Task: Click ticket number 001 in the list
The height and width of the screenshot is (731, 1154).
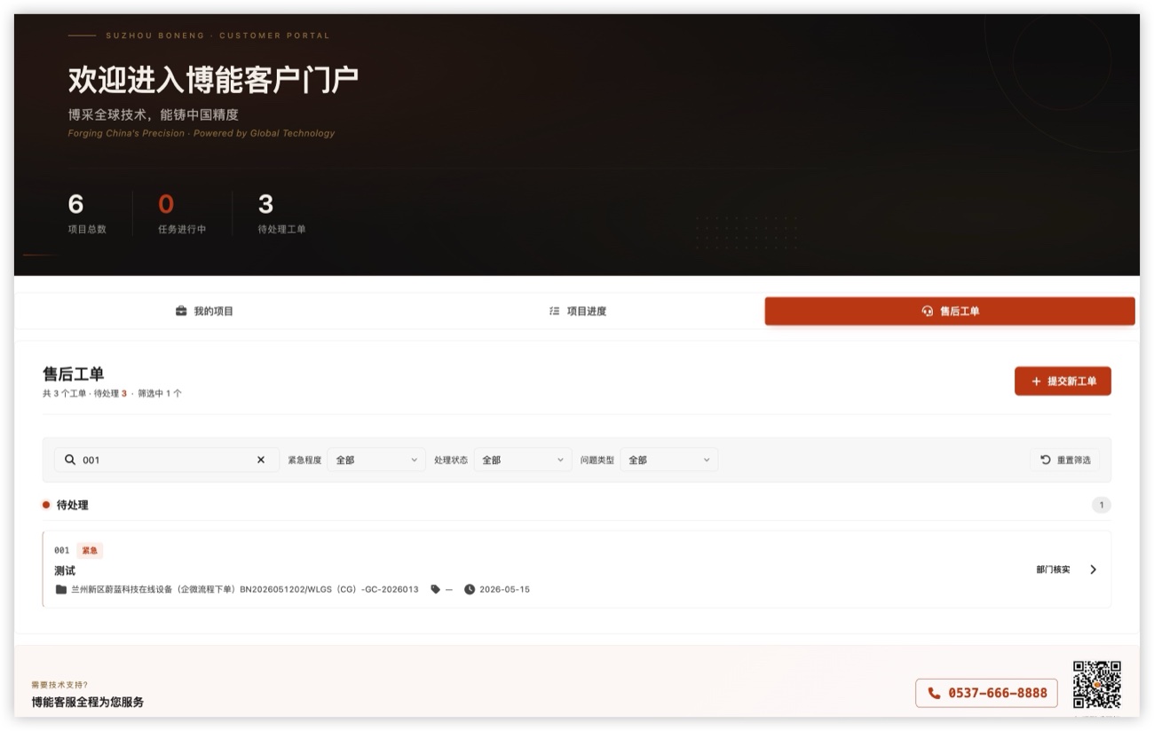Action: (62, 550)
